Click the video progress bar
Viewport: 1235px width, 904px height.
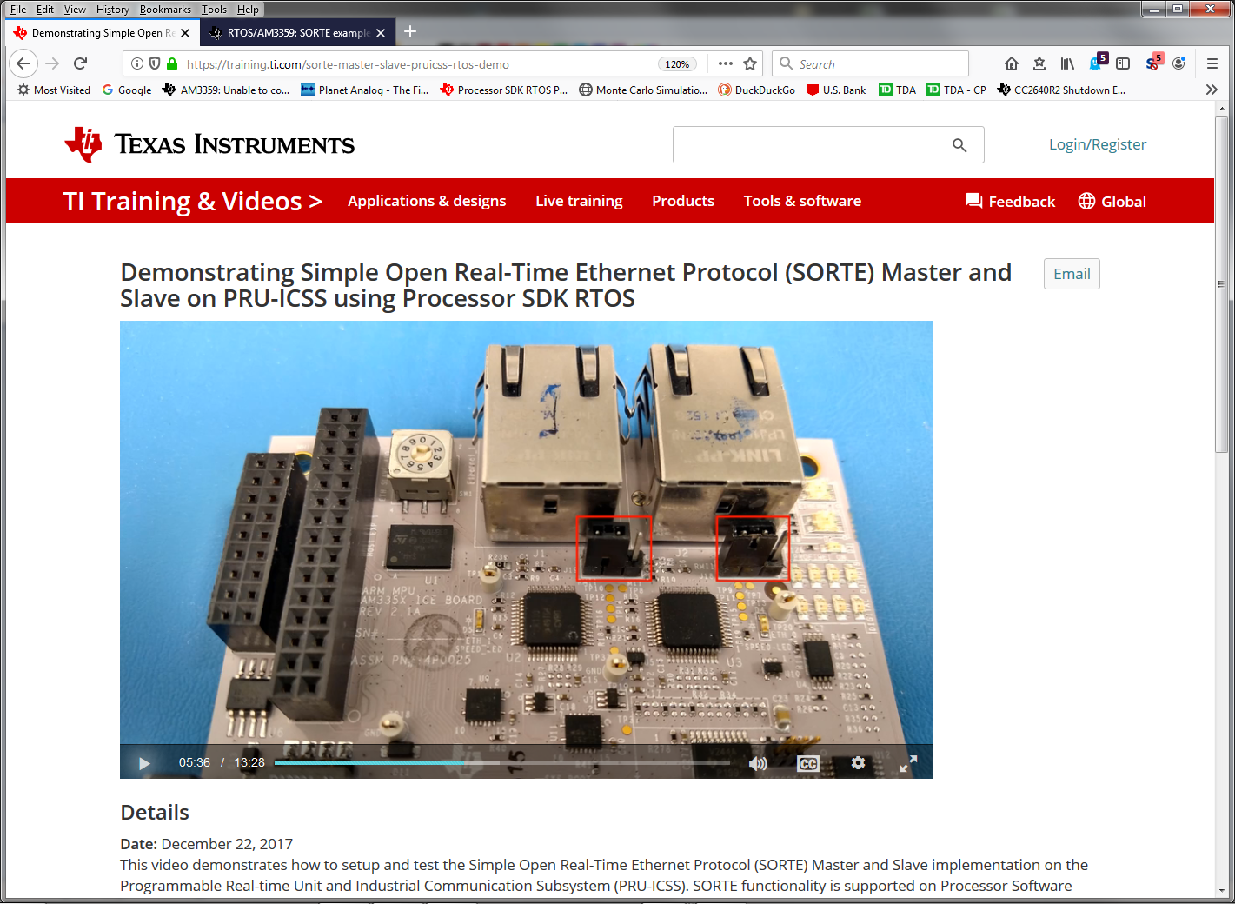tap(502, 762)
